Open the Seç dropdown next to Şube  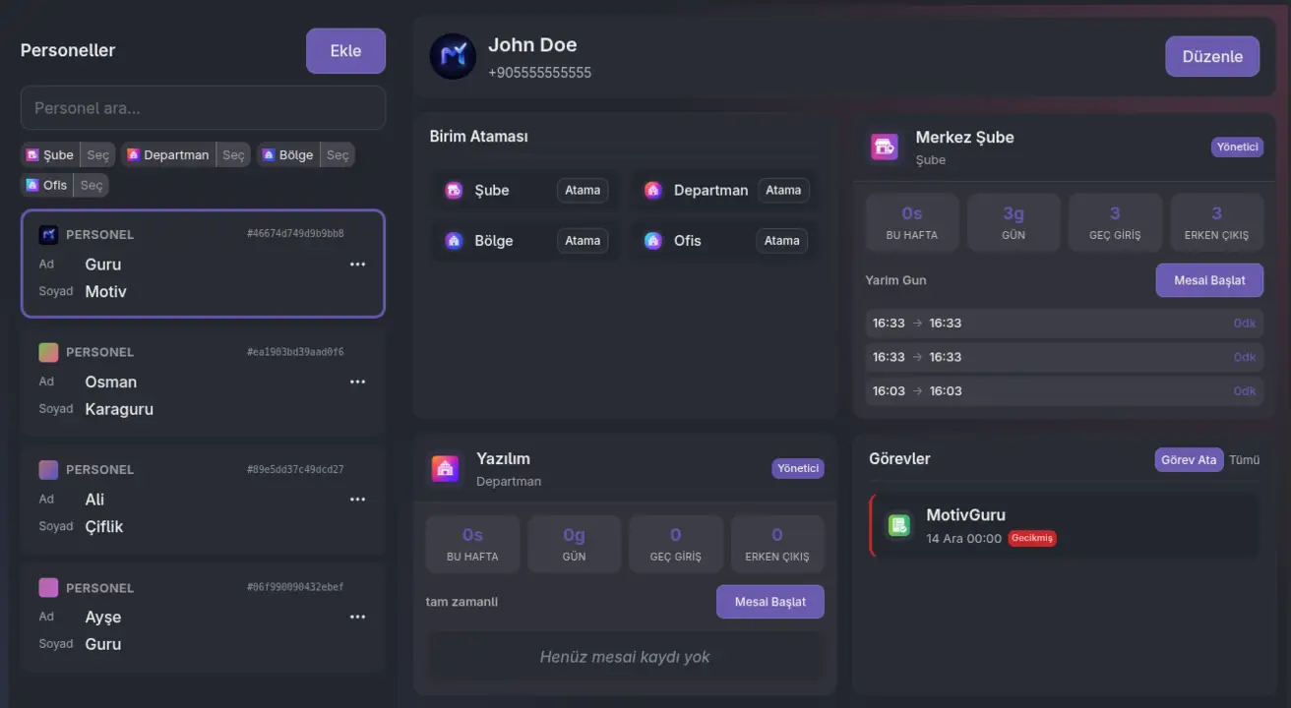pyautogui.click(x=97, y=154)
